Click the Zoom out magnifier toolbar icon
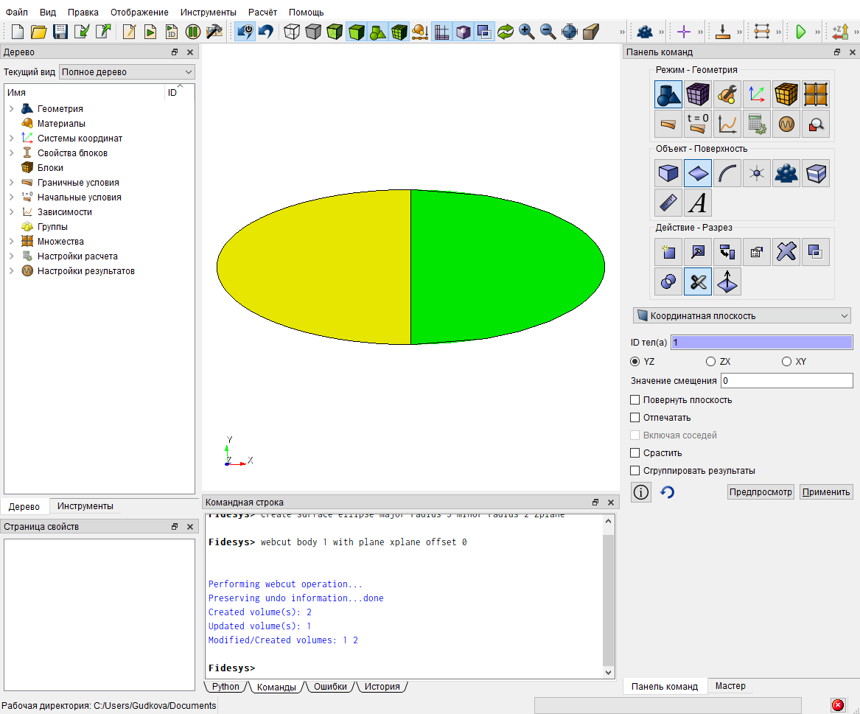The height and width of the screenshot is (714, 860). [x=548, y=32]
